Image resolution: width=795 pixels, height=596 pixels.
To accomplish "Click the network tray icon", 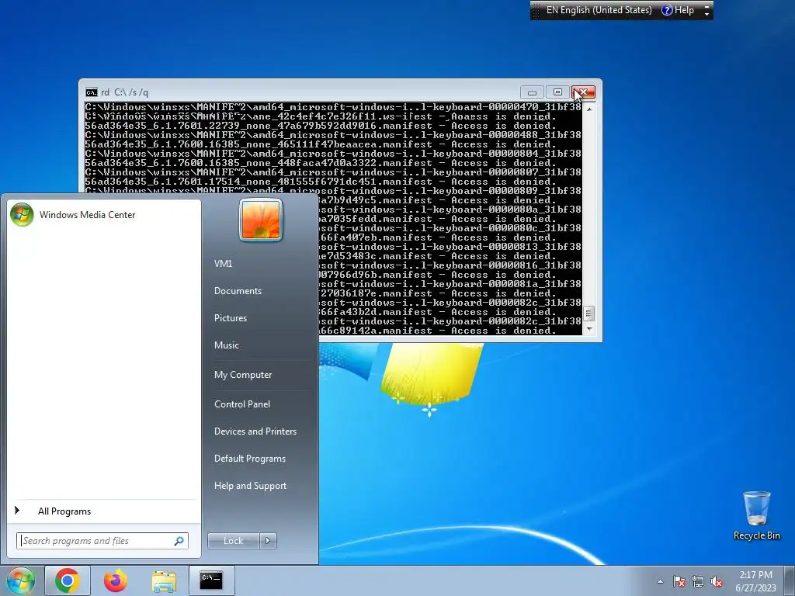I will [698, 581].
